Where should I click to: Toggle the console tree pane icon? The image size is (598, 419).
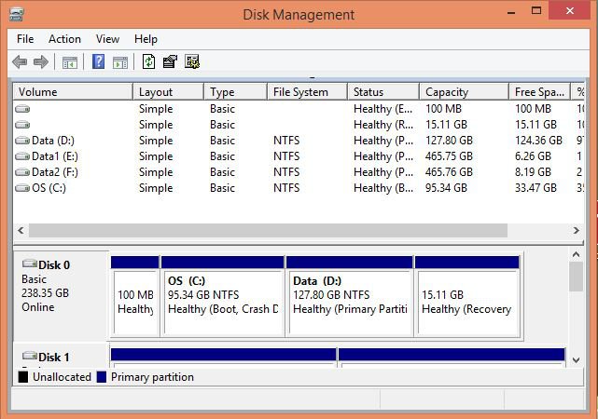coord(69,62)
